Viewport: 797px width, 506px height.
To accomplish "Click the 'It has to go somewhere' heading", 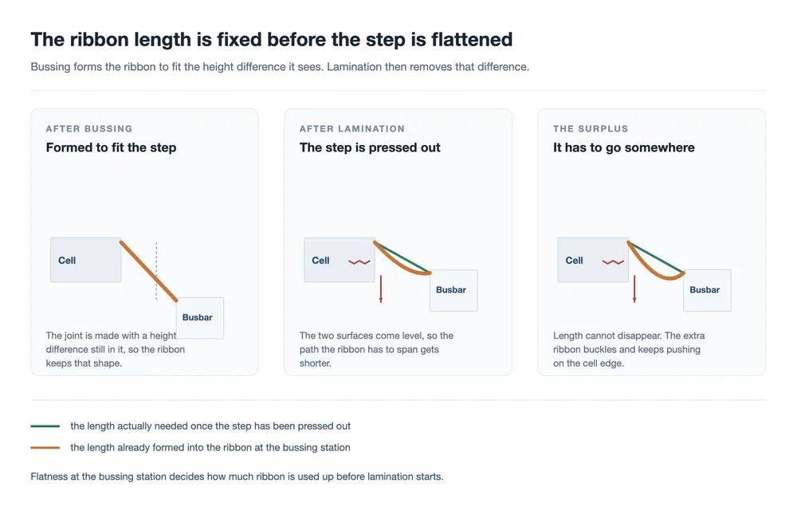I will 624,147.
